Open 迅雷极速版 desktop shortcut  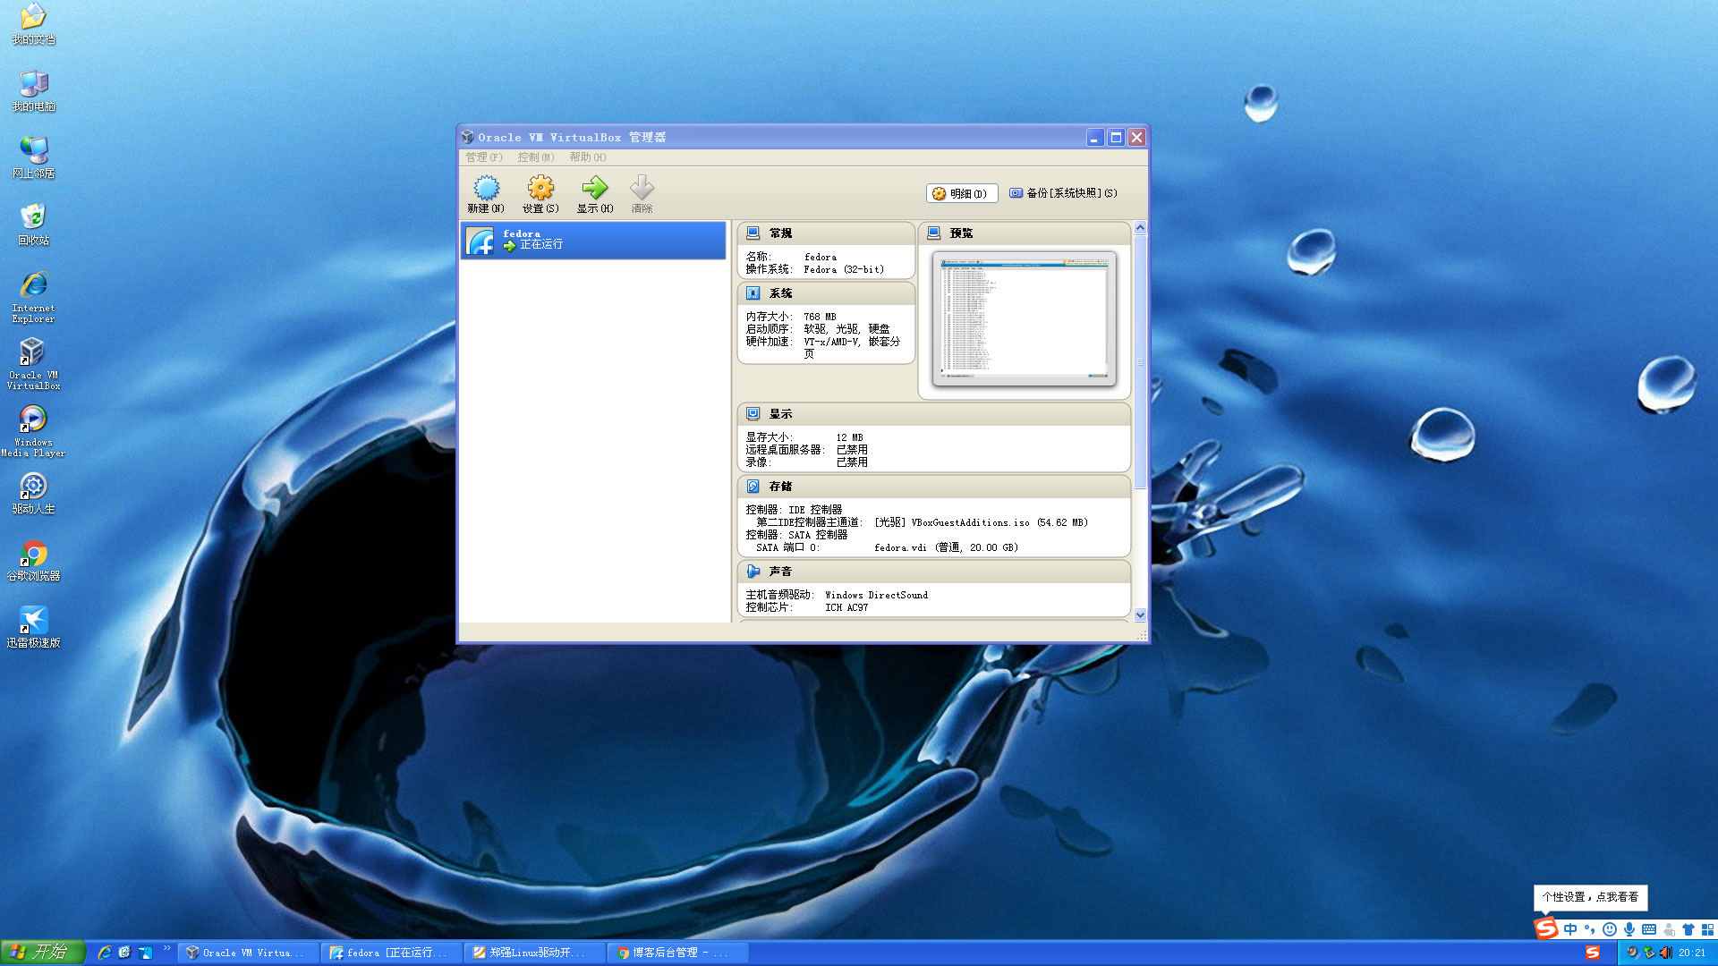33,627
